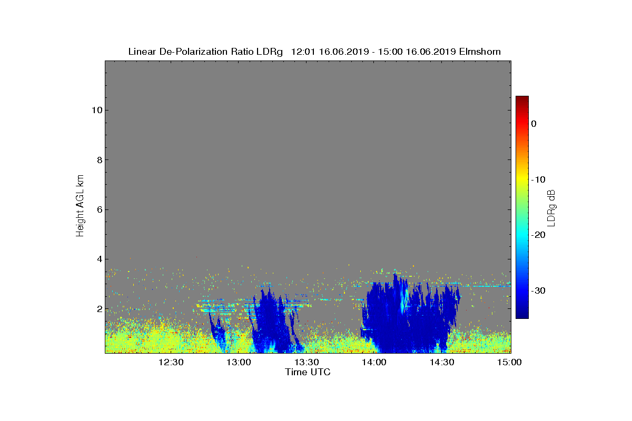Image resolution: width=632 pixels, height=421 pixels.
Task: Click the colorbar label '-20'
Action: pos(538,235)
